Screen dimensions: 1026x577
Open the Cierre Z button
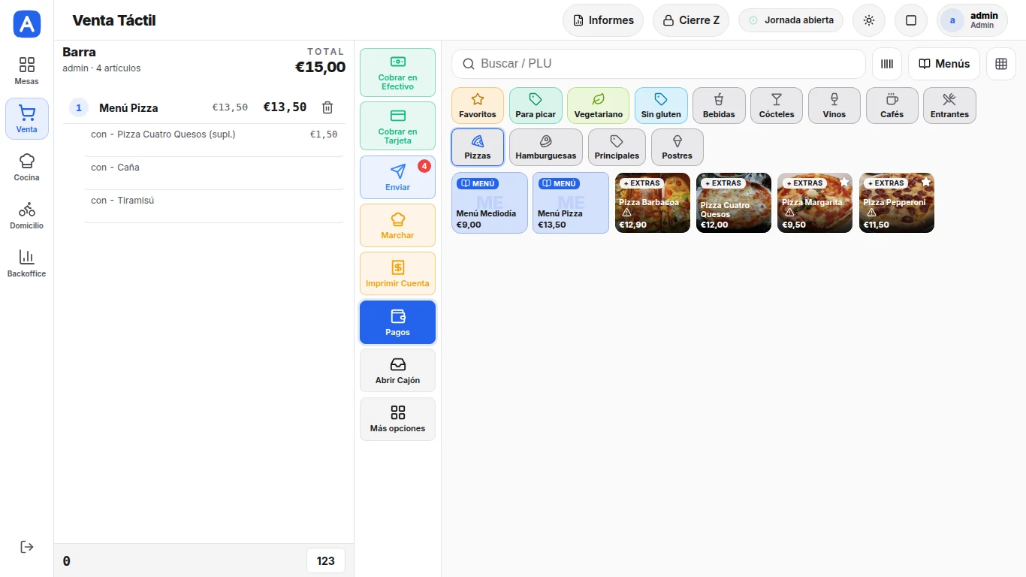(x=691, y=20)
